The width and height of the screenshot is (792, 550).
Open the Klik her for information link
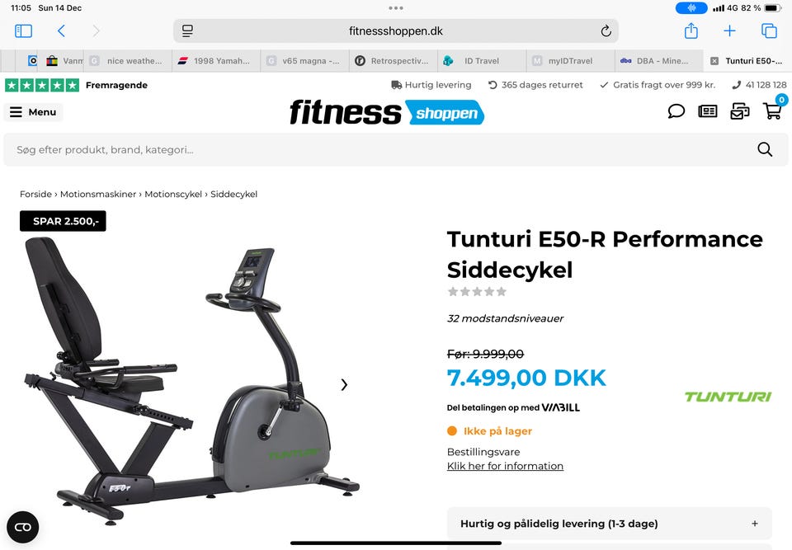505,466
